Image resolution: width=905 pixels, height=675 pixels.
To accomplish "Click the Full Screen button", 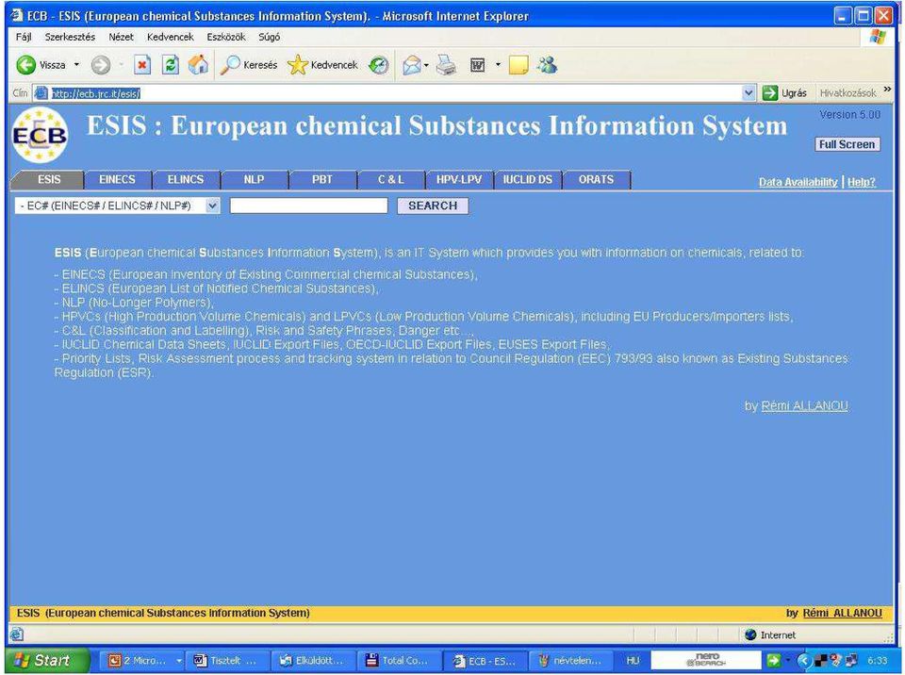I will coord(847,144).
